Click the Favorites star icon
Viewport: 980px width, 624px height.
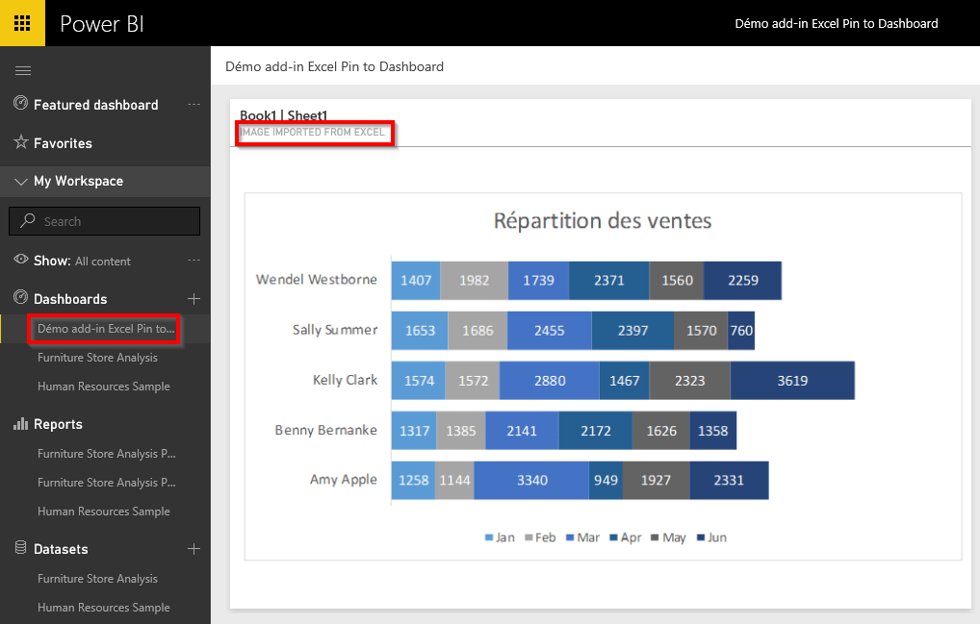click(x=20, y=142)
